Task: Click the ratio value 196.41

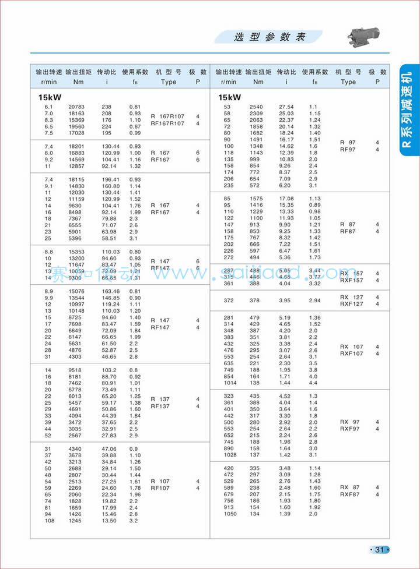Action: [x=110, y=179]
